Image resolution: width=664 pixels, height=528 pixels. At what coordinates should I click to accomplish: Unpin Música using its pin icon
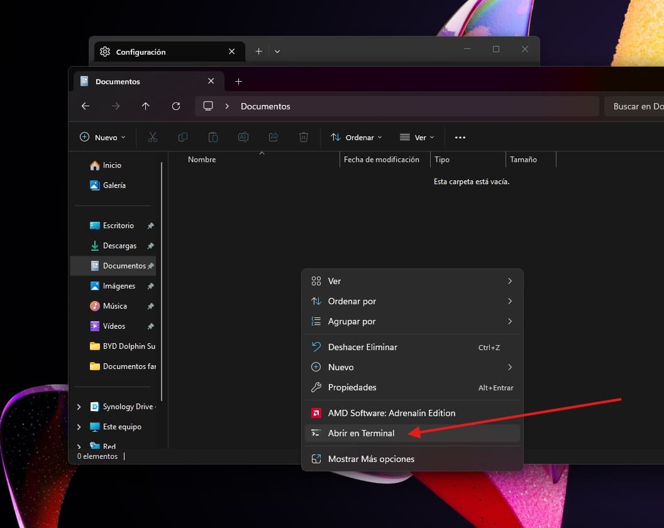click(x=150, y=306)
